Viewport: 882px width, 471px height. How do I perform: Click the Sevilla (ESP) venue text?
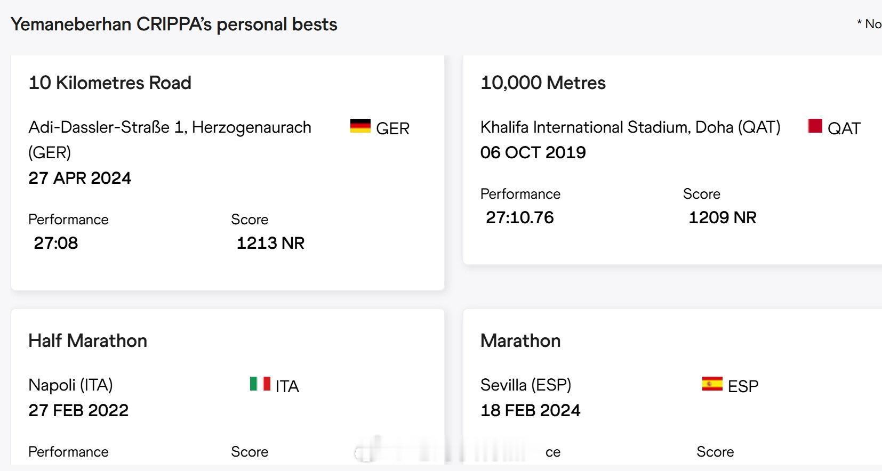point(526,385)
